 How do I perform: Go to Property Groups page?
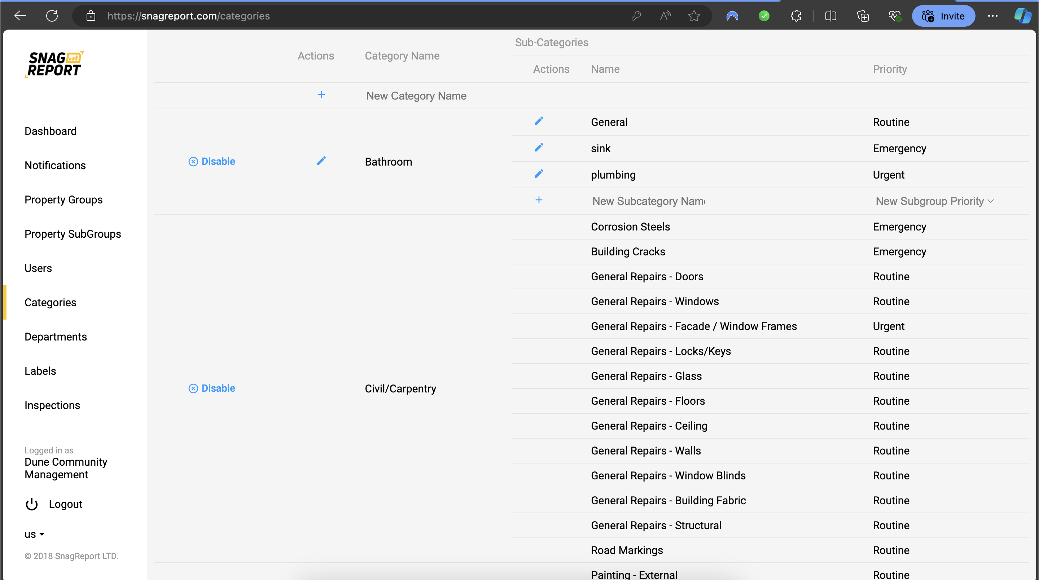[x=63, y=200]
